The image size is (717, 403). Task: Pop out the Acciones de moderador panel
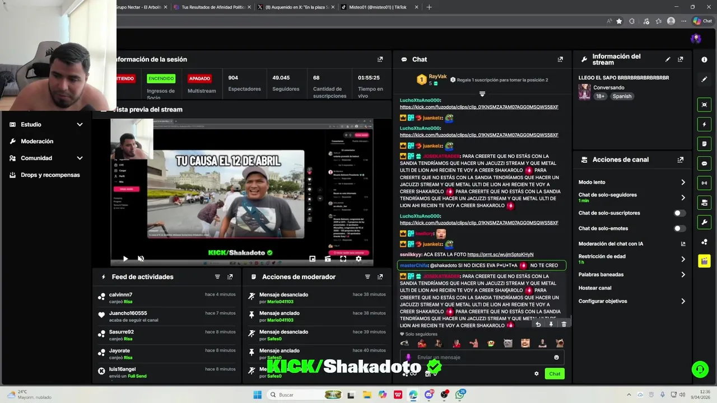[380, 277]
